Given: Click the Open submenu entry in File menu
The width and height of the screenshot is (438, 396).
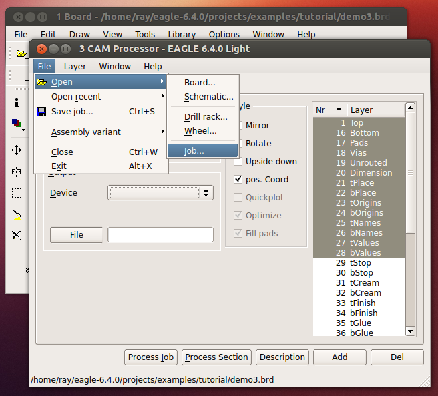Looking at the screenshot, I should [x=101, y=82].
